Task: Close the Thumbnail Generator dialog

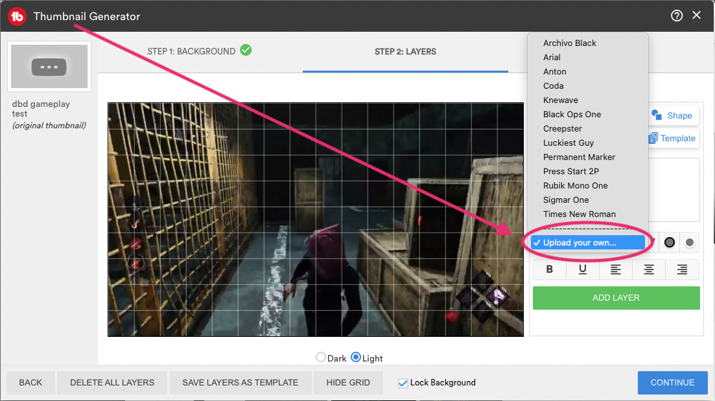Action: 696,15
